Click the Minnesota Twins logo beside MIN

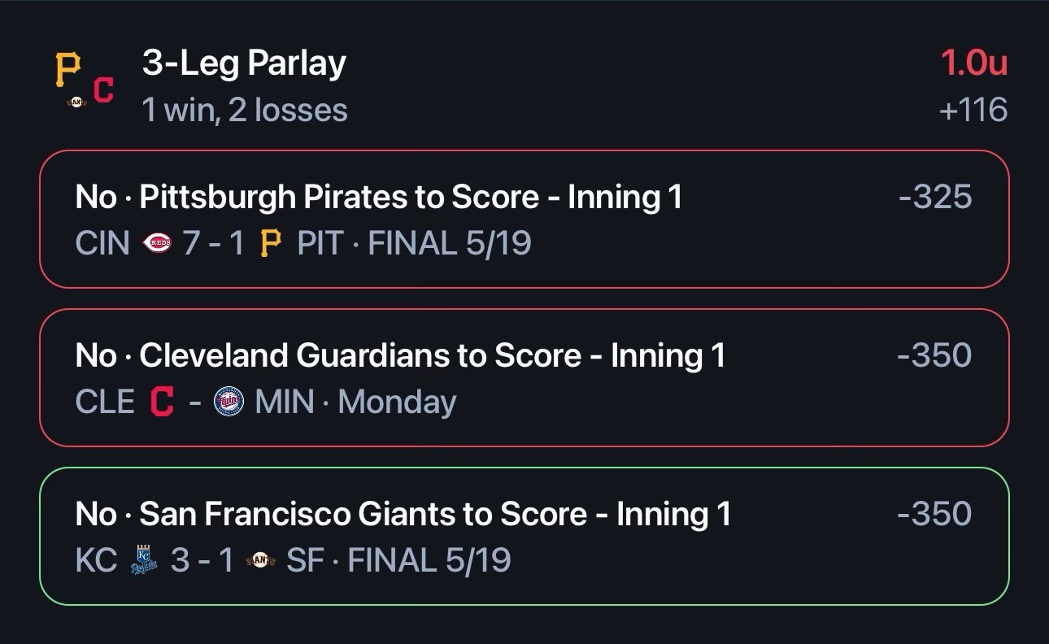[229, 402]
